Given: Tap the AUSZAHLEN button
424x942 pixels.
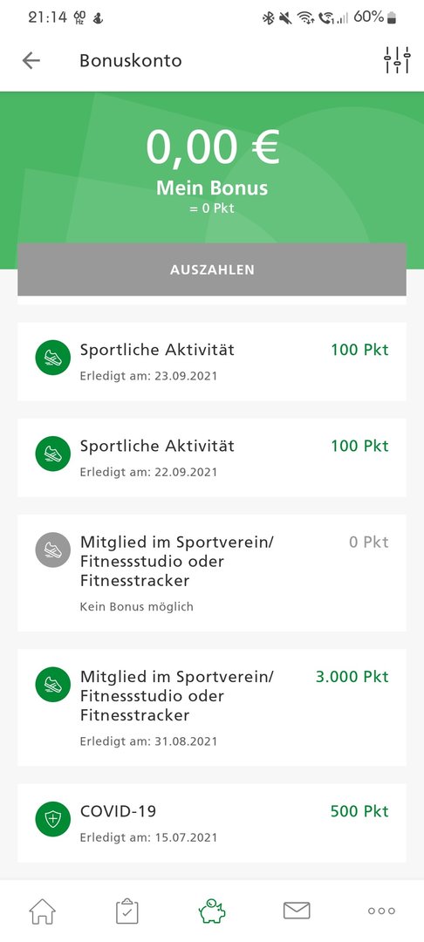Looking at the screenshot, I should tap(212, 270).
